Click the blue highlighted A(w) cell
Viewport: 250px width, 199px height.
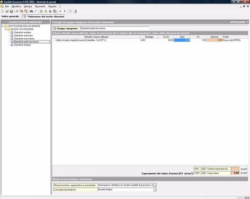[182, 40]
